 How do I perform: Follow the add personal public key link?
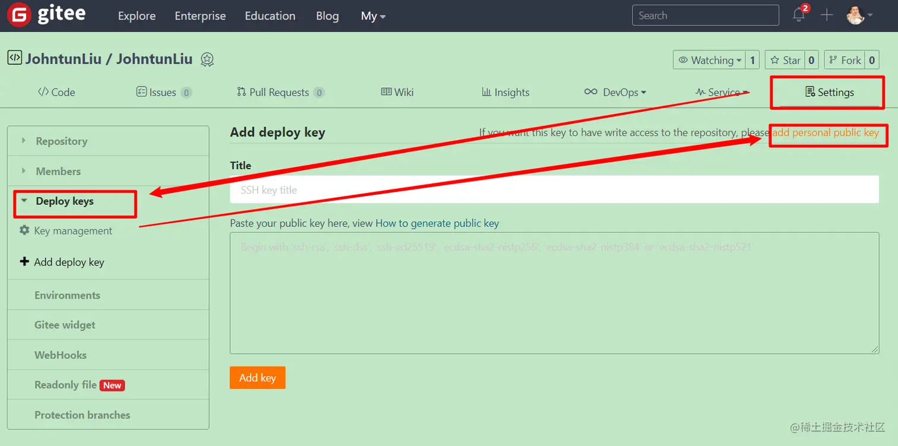[826, 132]
